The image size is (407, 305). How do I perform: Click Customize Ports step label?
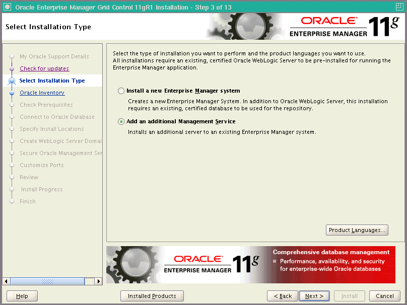point(41,165)
